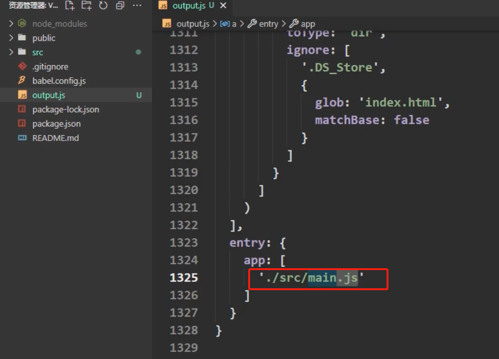Click the JS icon of output.js in explorer
The width and height of the screenshot is (499, 359).
point(22,95)
